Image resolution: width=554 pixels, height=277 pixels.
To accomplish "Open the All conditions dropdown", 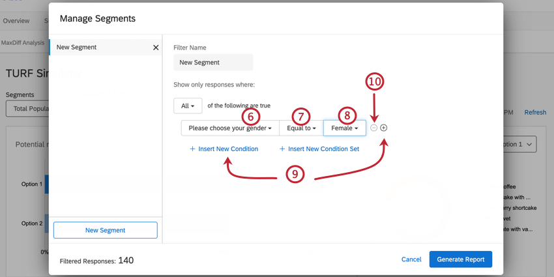I will [188, 106].
